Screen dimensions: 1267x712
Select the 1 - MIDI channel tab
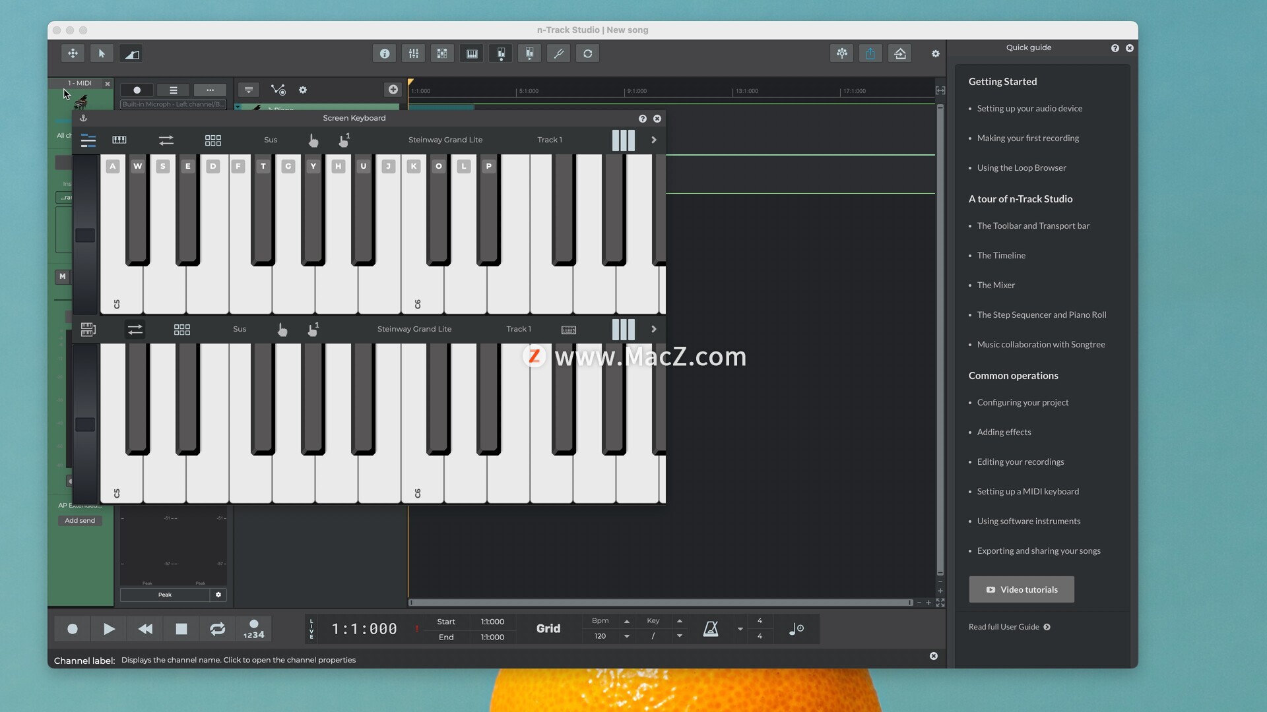click(x=80, y=83)
